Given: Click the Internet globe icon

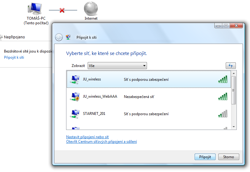Looking at the screenshot, I should (91, 8).
